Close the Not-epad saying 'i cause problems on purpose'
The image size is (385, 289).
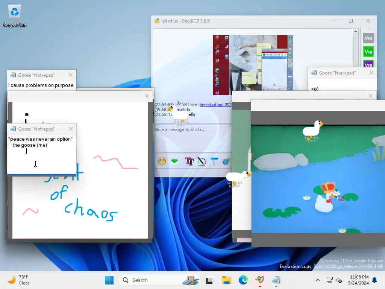[x=71, y=75]
